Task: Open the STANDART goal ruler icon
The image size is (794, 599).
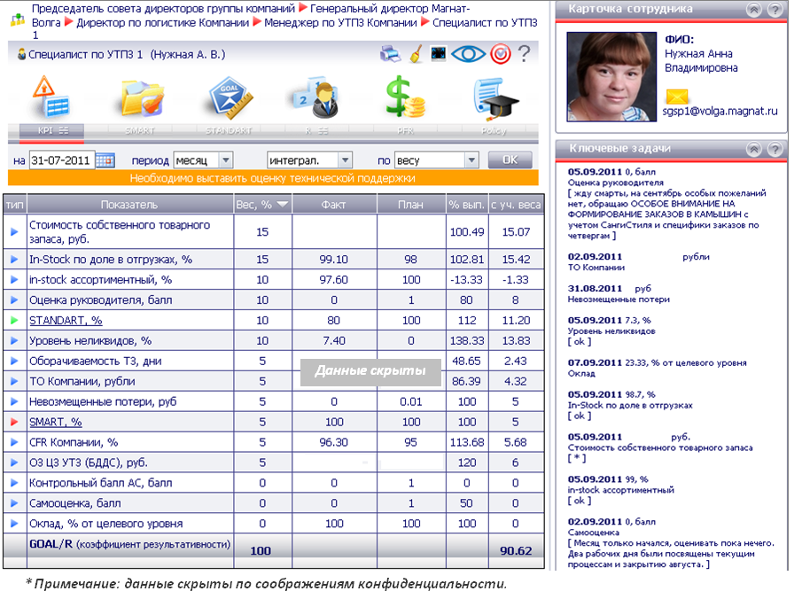Action: click(x=230, y=97)
